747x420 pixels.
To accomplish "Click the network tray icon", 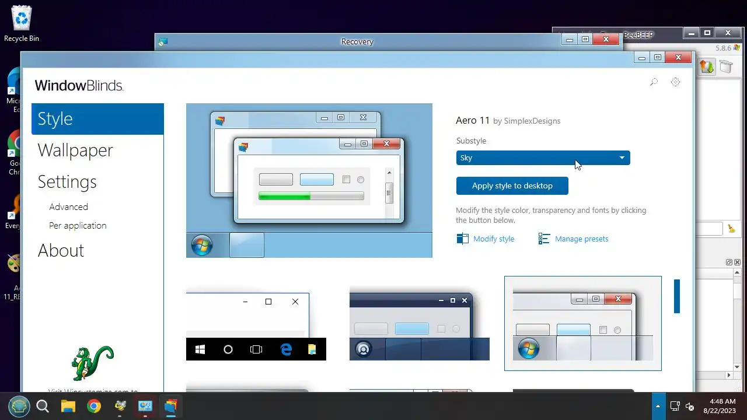I will (x=675, y=406).
